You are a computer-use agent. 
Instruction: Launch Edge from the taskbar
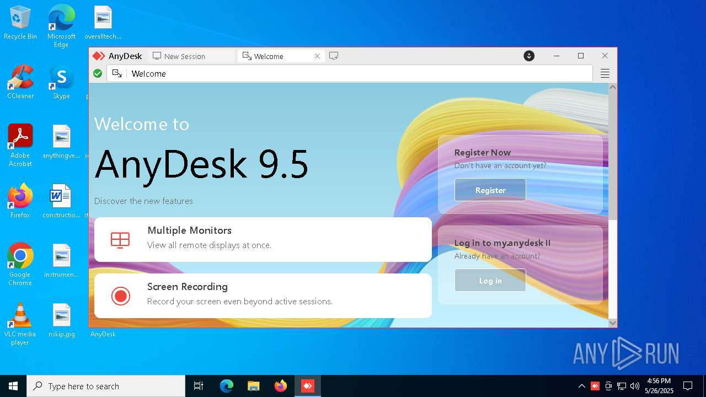coord(227,386)
